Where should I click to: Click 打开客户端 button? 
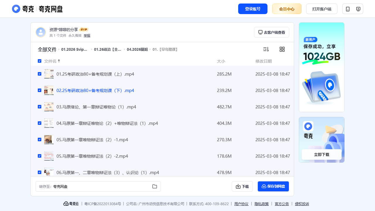coord(322,9)
